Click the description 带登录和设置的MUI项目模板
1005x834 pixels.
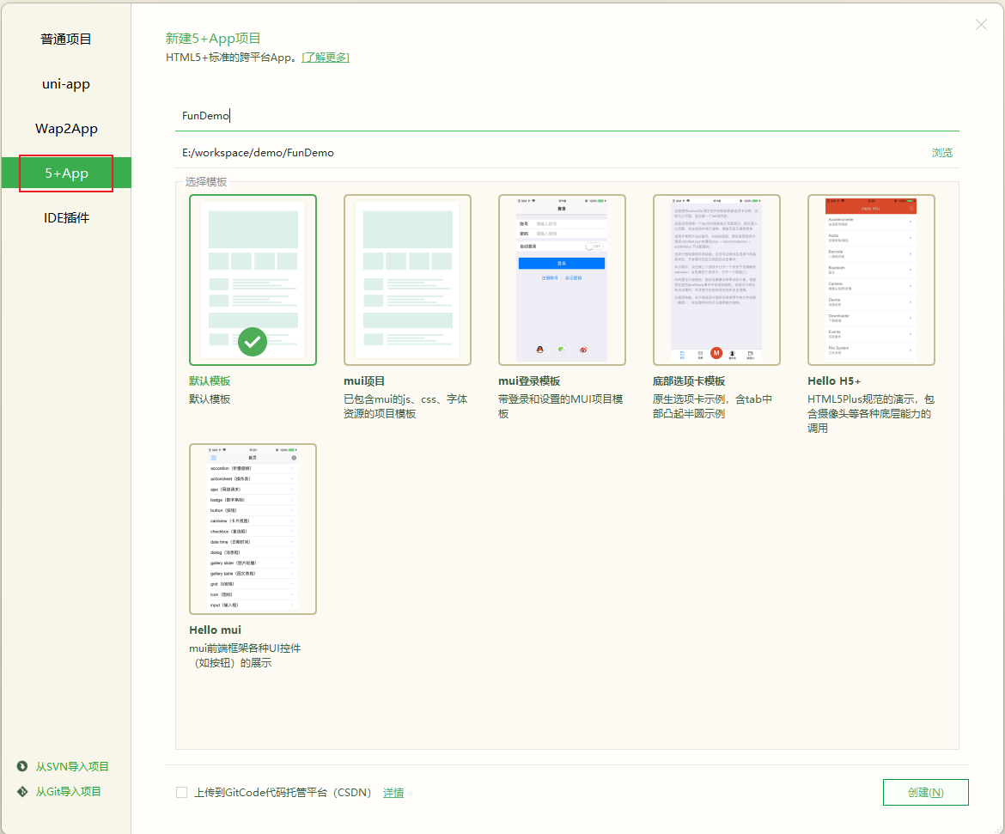[x=560, y=406]
